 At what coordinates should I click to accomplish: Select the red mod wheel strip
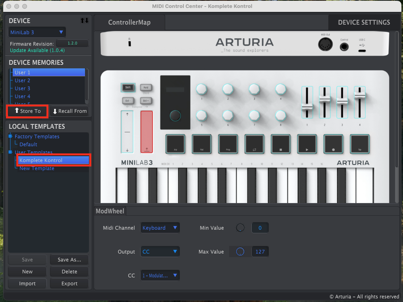147,132
